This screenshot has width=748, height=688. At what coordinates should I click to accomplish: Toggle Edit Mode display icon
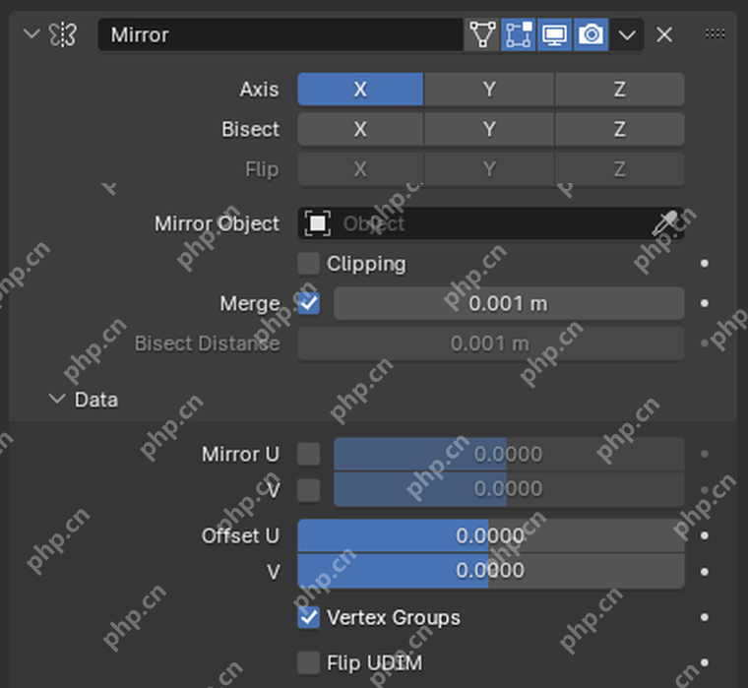519,34
